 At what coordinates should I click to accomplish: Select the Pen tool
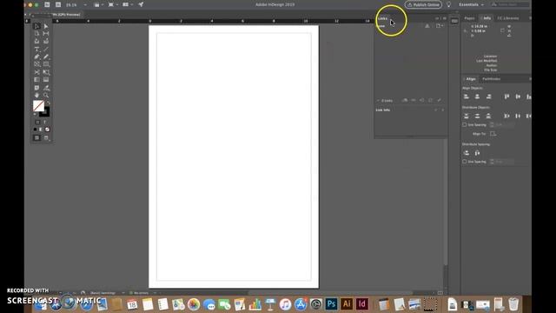click(x=36, y=57)
